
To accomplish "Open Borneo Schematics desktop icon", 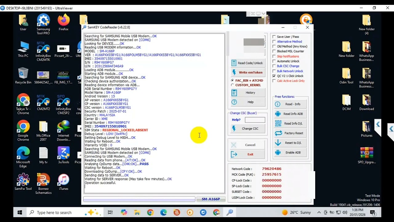I will pyautogui.click(x=43, y=184).
